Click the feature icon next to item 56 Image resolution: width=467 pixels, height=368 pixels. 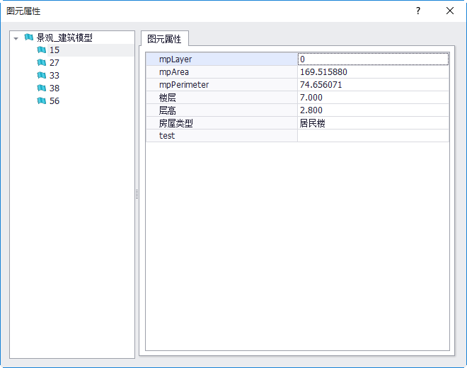(x=41, y=101)
